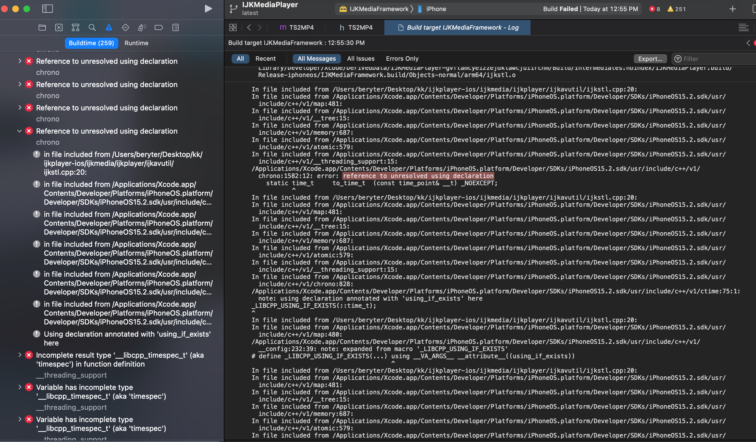Viewport: 756px width, 442px height.
Task: Open the Project navigator folder icon
Action: click(42, 27)
